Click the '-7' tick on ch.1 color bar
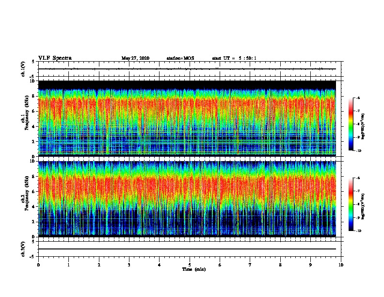384x297 pixels. [358, 111]
